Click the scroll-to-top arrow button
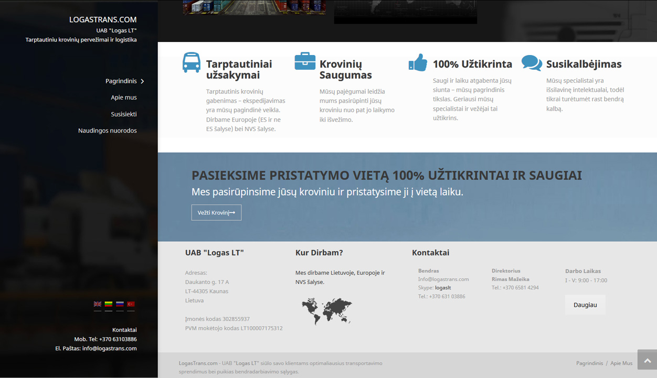 pyautogui.click(x=647, y=360)
